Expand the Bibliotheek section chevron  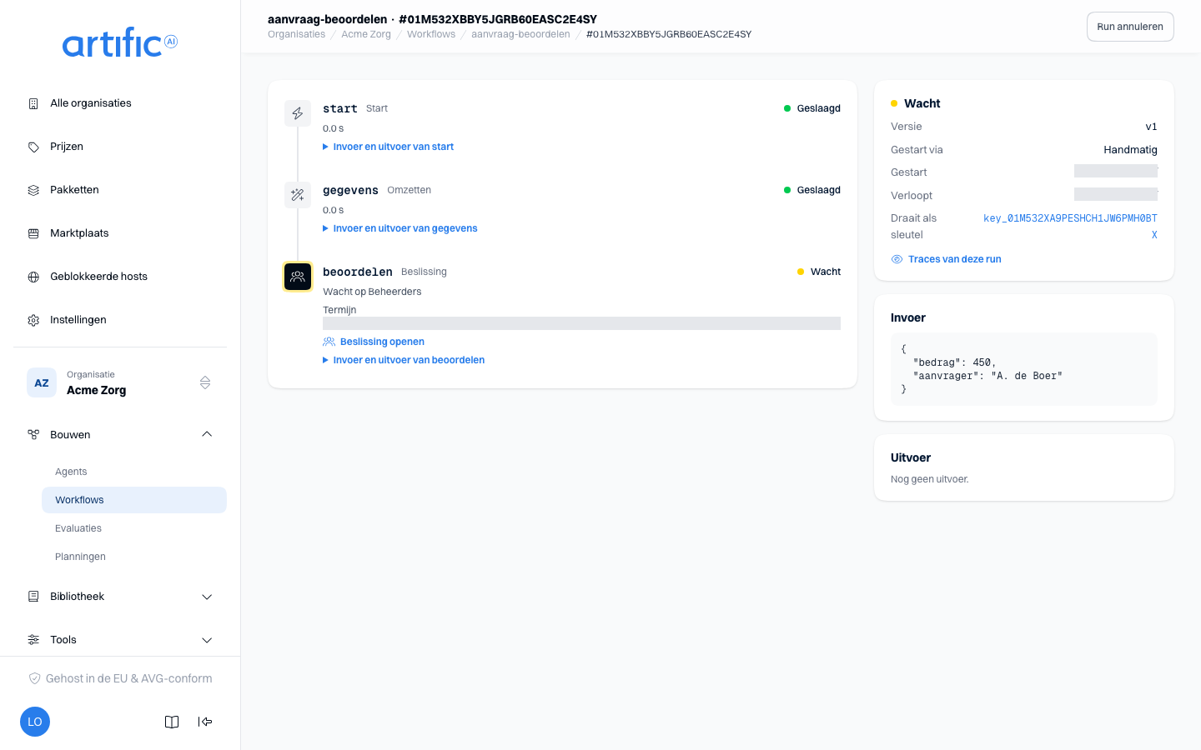pos(207,597)
